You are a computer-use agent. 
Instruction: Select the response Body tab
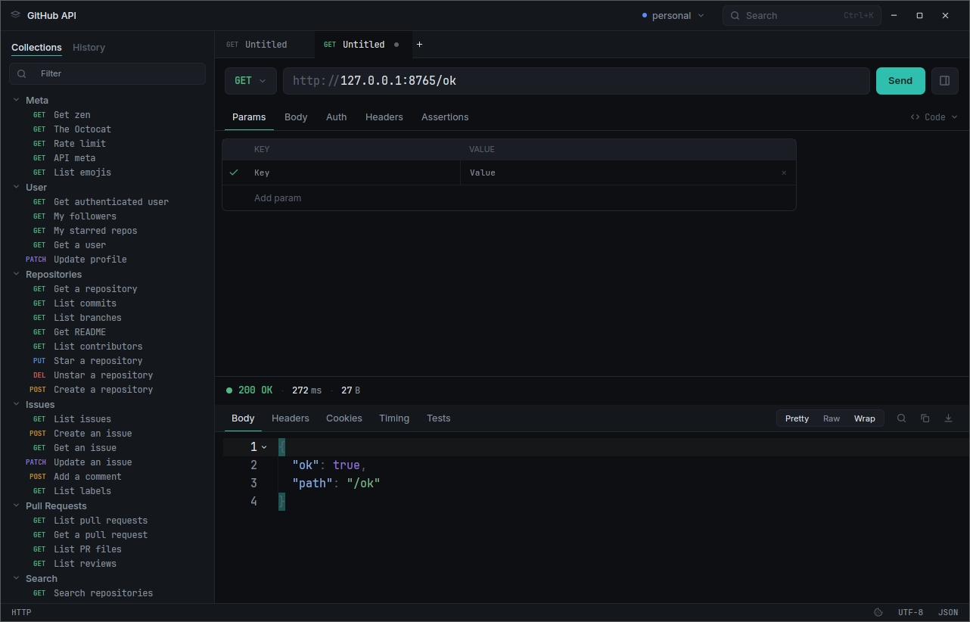click(243, 418)
